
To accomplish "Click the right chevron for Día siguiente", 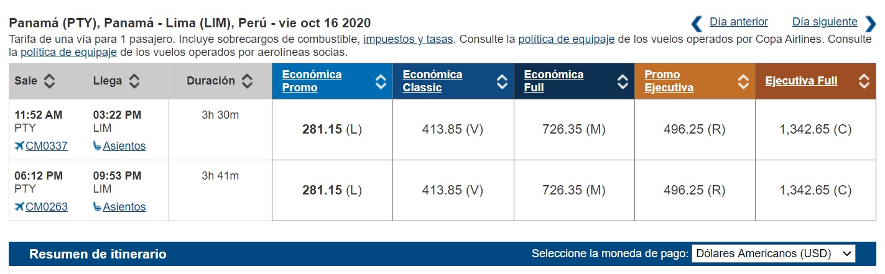I will point(869,24).
